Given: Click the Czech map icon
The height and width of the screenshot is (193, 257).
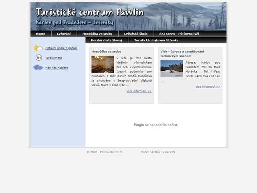Looking at the screenshot, I should [x=38, y=68].
